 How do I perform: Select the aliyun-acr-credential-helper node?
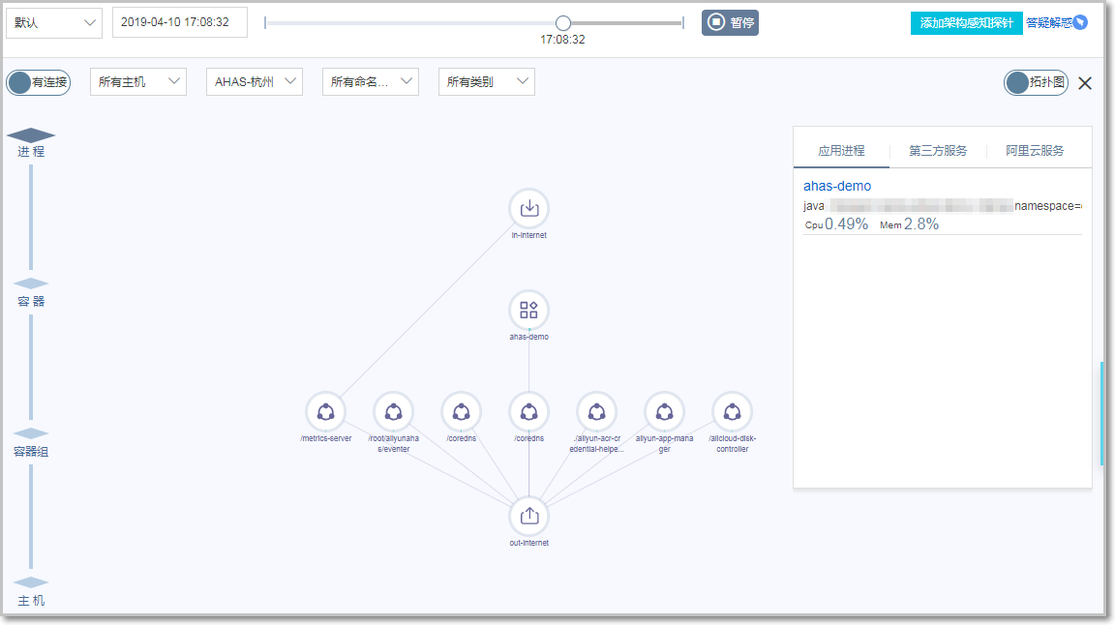[596, 411]
